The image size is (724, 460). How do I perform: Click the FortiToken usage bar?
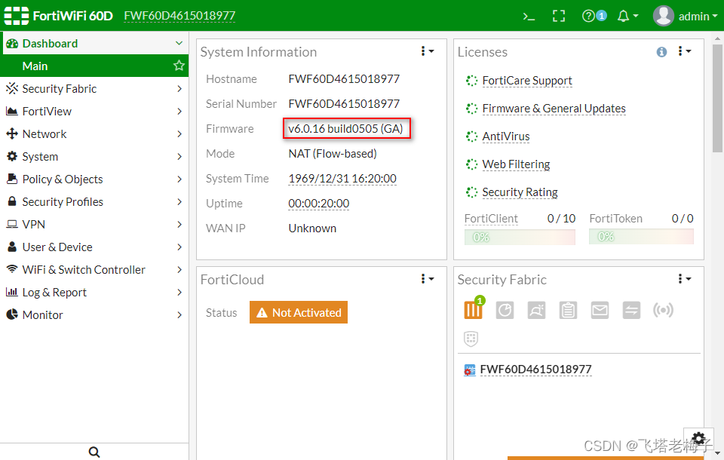click(641, 237)
